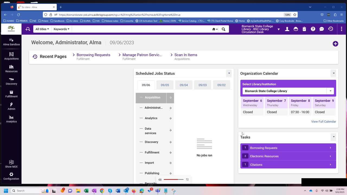
Task: Click the magnifier search button
Action: [223, 29]
